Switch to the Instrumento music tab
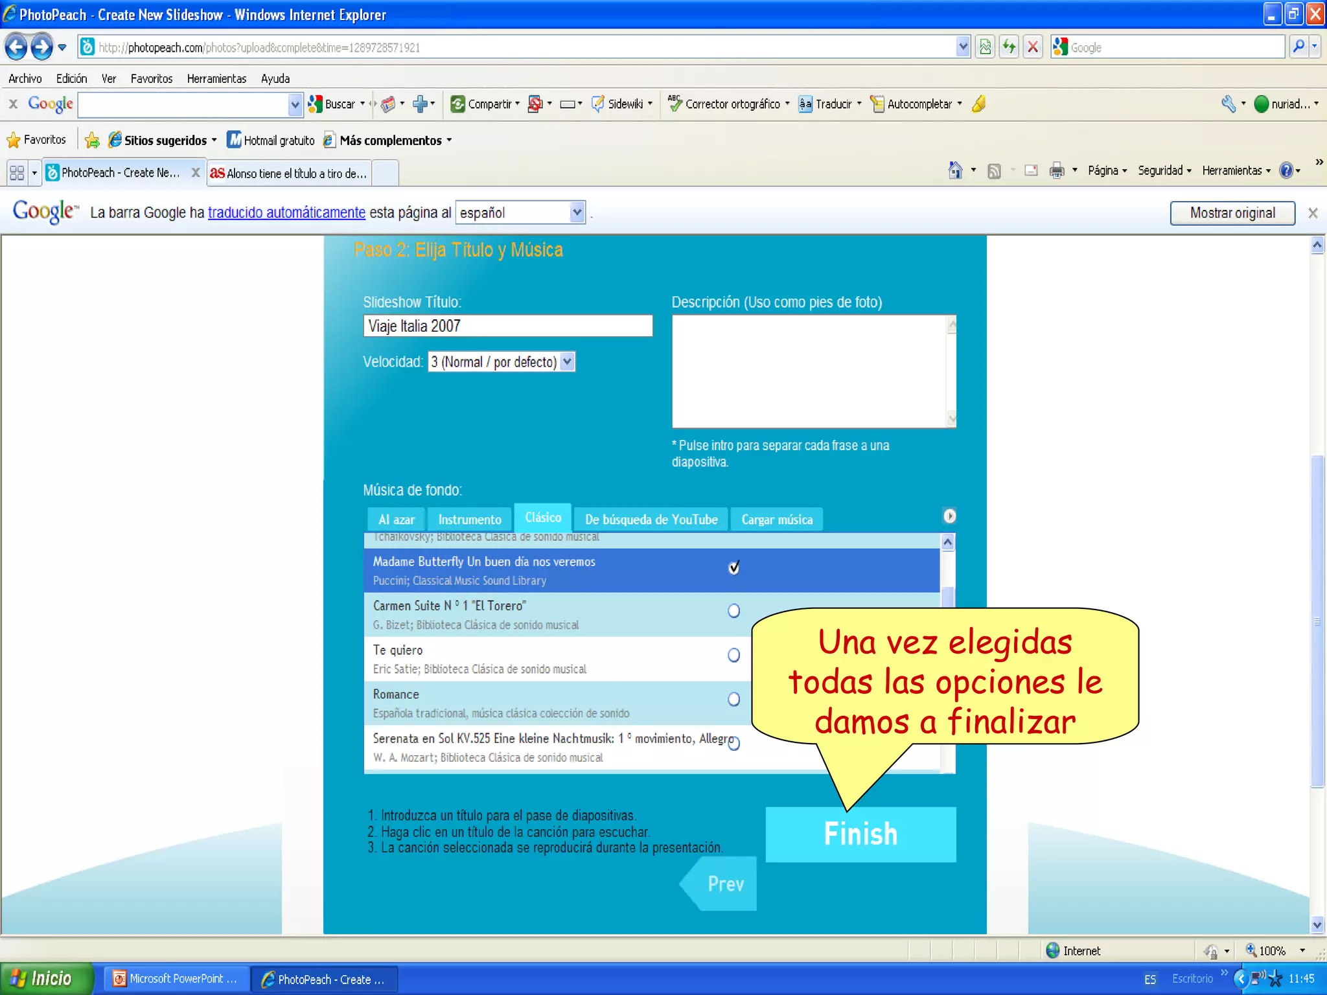The image size is (1327, 995). click(x=469, y=520)
